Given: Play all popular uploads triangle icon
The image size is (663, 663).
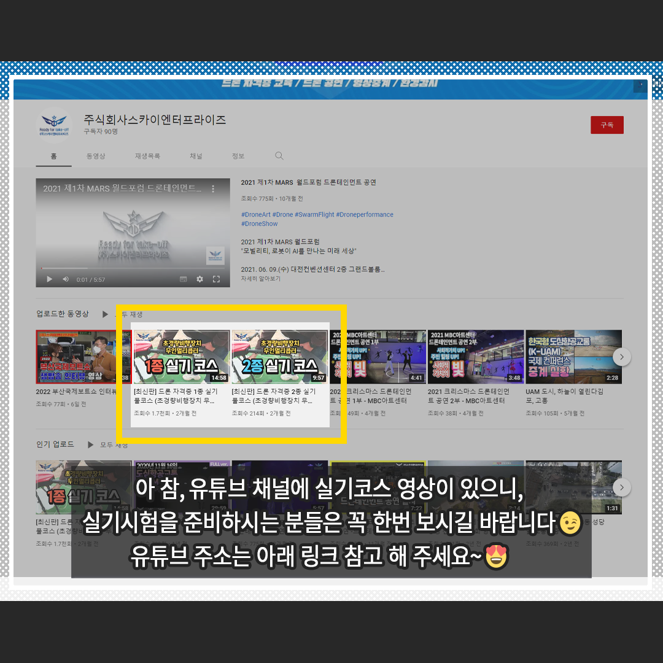Looking at the screenshot, I should pos(90,444).
